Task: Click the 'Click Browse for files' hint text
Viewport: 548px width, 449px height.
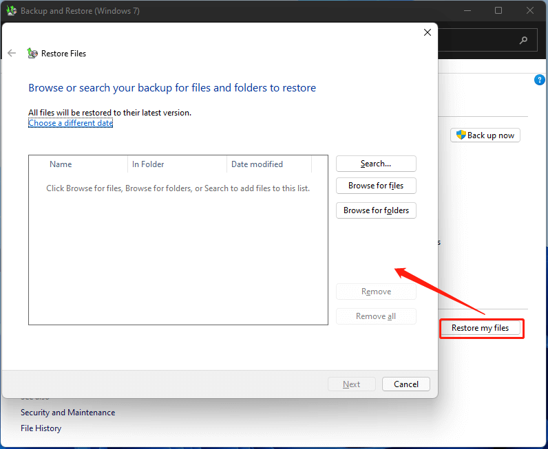Action: 178,188
